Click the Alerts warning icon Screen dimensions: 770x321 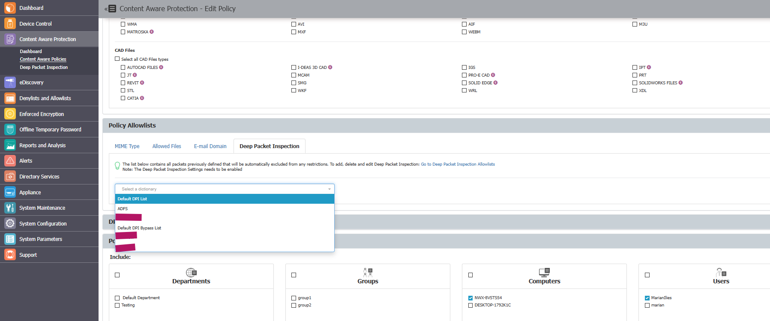click(x=10, y=160)
